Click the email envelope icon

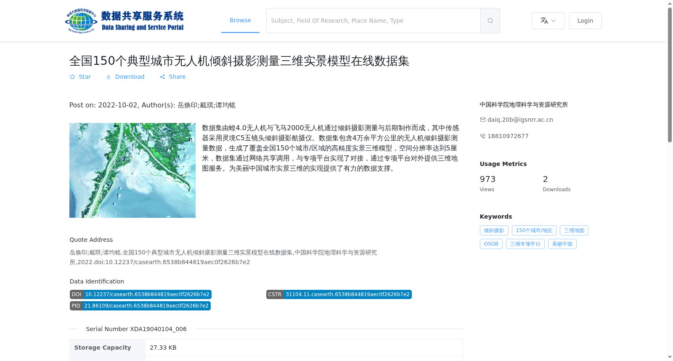[483, 120]
